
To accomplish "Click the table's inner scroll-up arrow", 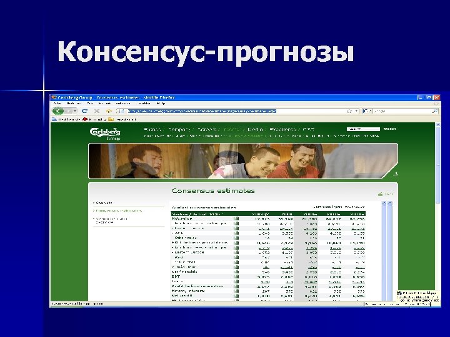I will point(384,203).
